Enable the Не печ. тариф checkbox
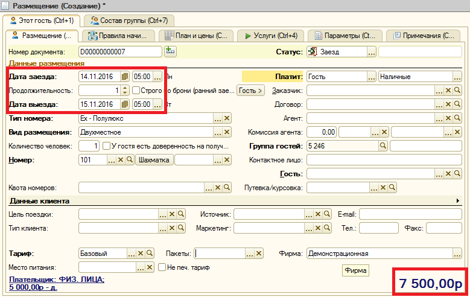The image size is (470, 297). coord(162,267)
